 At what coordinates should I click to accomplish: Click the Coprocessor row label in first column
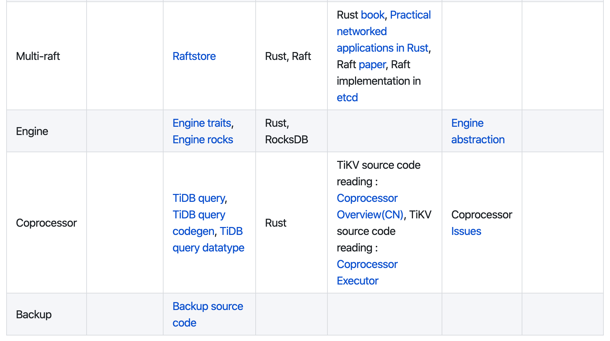pos(46,223)
